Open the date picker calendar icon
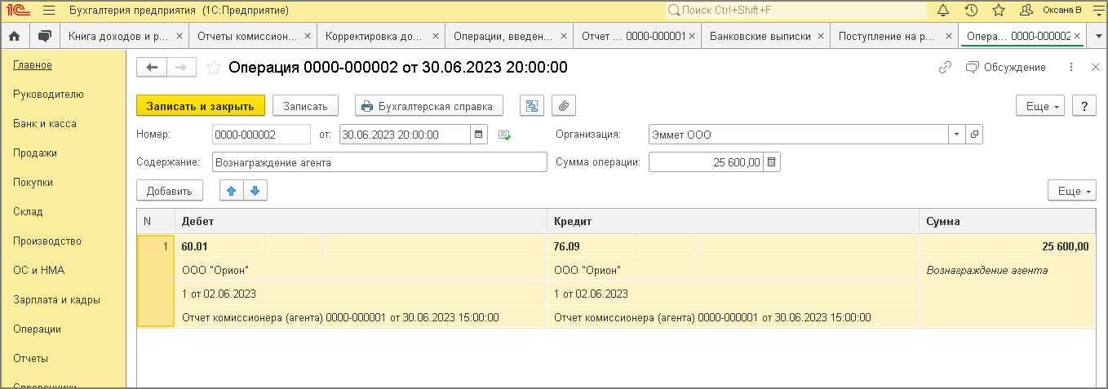1108x389 pixels. (479, 135)
